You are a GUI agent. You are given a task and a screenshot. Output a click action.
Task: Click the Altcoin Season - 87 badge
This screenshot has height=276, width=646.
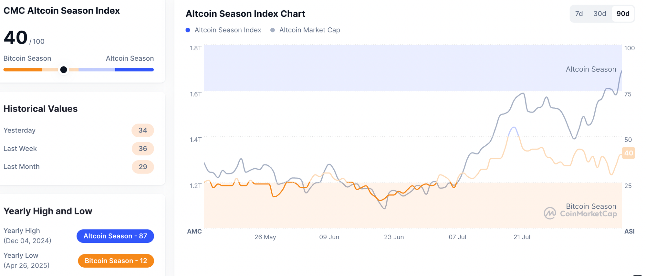[115, 236]
